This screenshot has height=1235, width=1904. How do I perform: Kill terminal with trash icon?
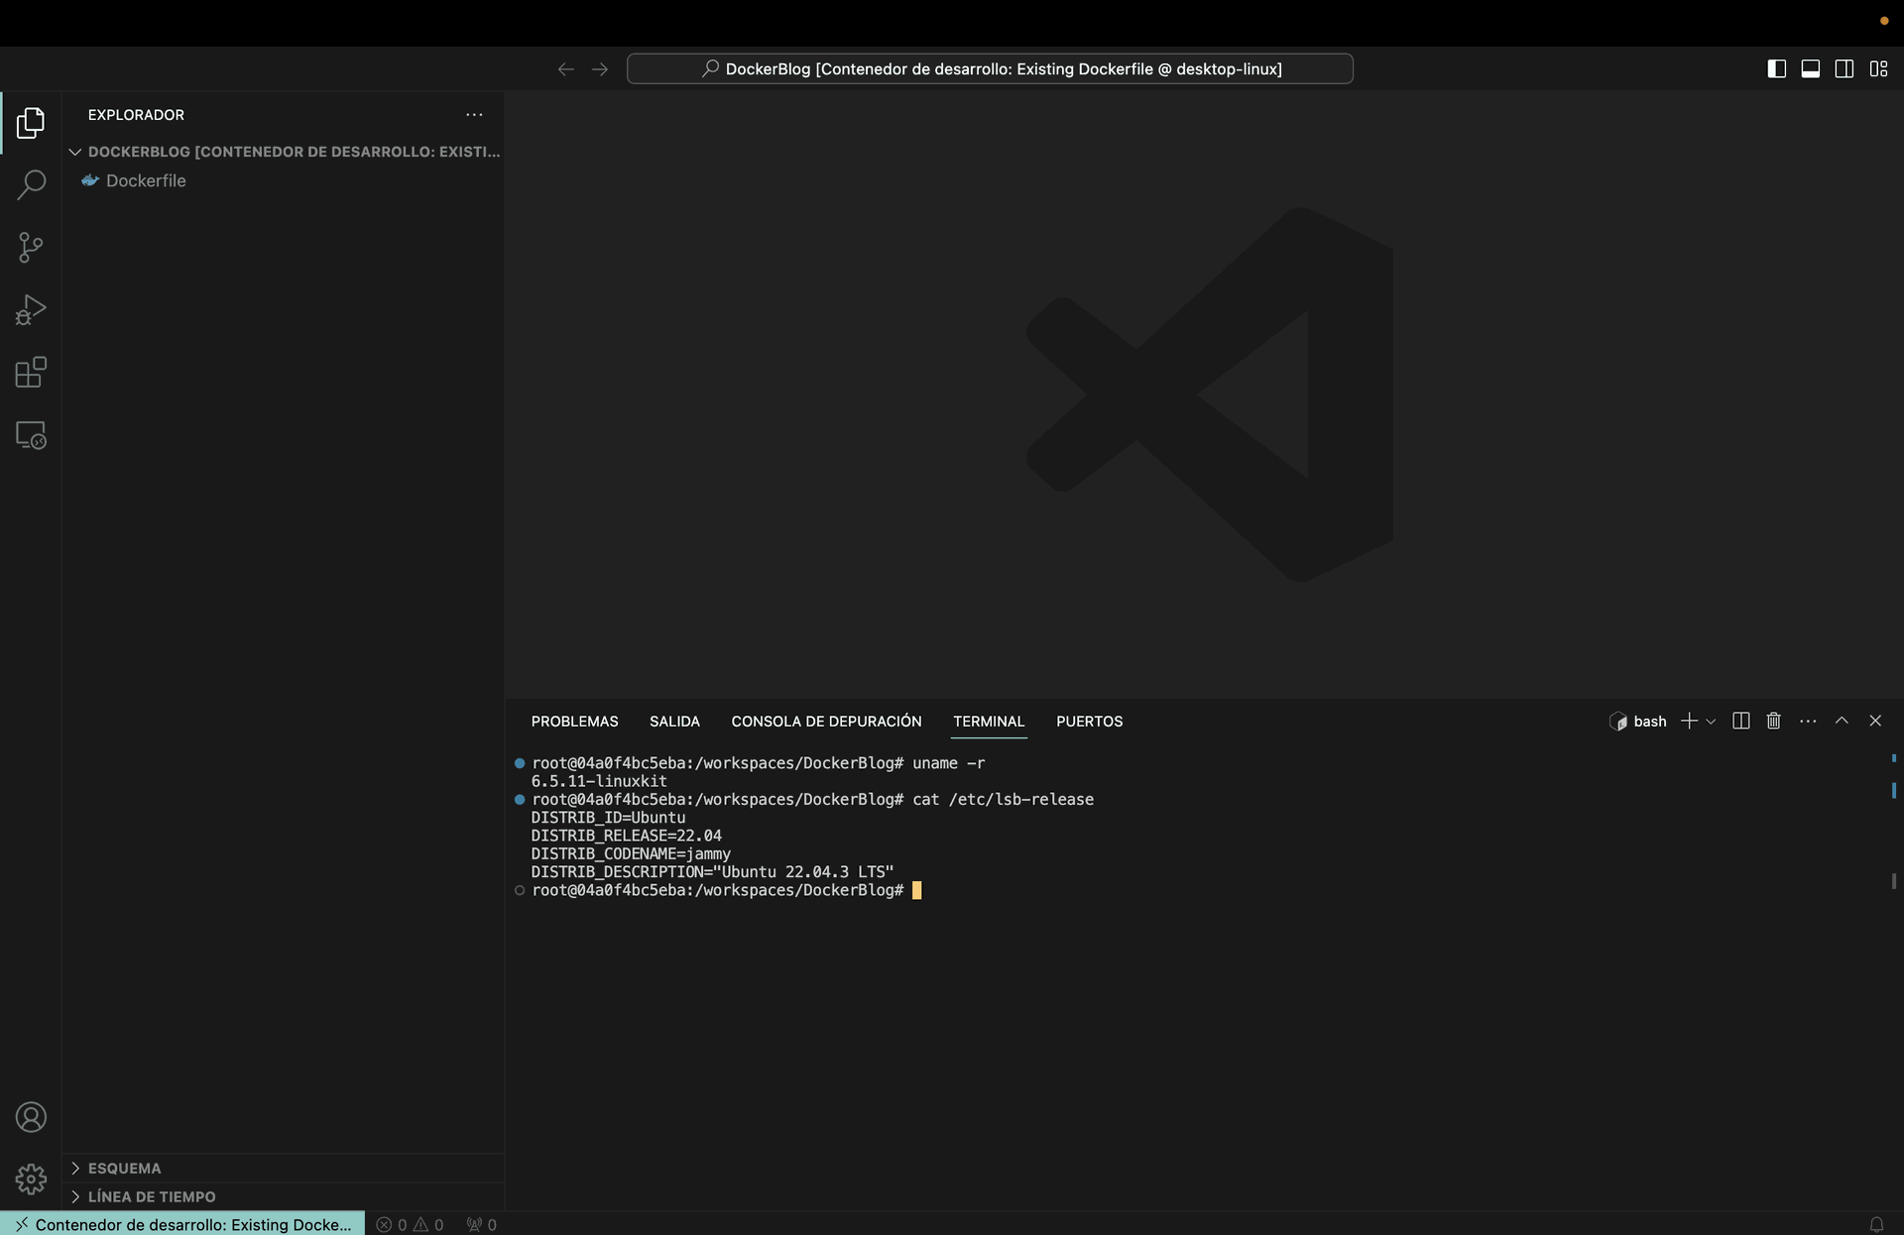coord(1774,721)
